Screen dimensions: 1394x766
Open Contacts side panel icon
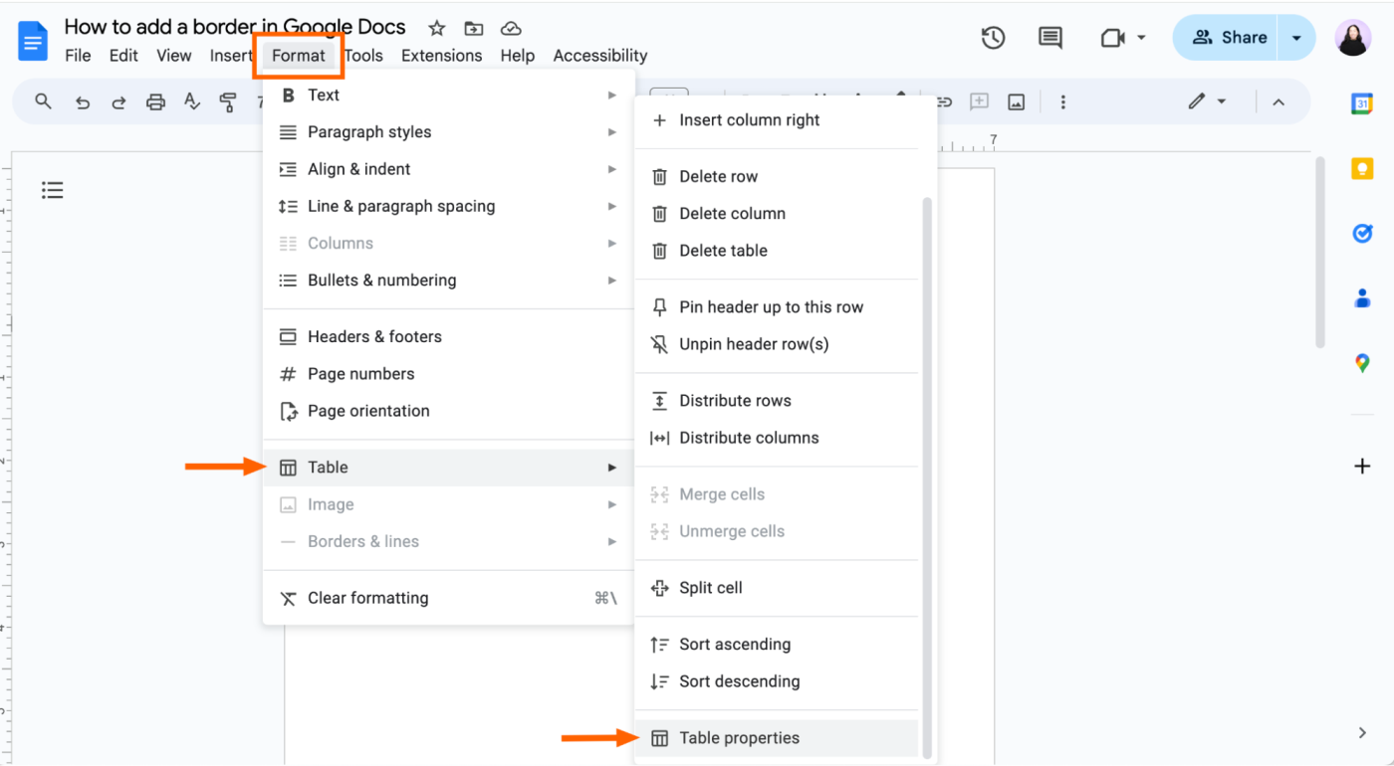pos(1362,297)
